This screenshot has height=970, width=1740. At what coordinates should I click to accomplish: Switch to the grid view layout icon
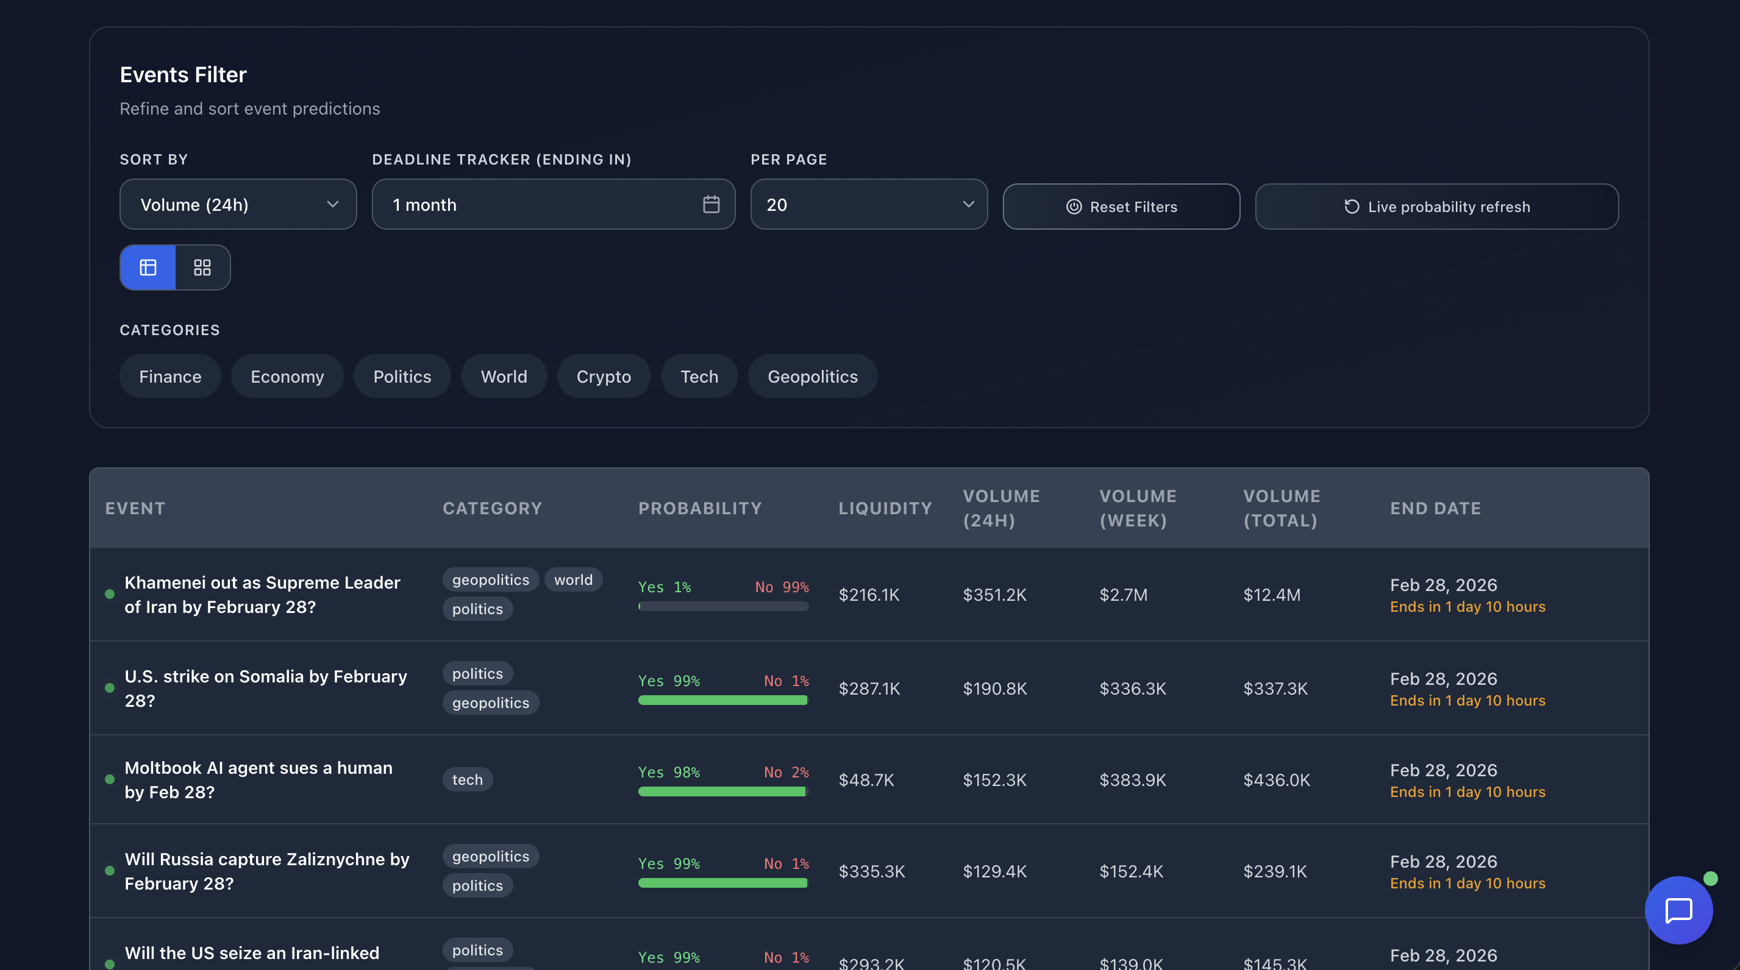[x=202, y=267]
